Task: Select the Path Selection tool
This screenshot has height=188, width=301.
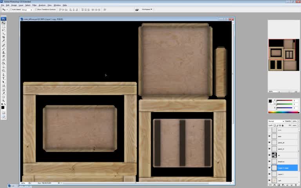Action: click(4, 82)
